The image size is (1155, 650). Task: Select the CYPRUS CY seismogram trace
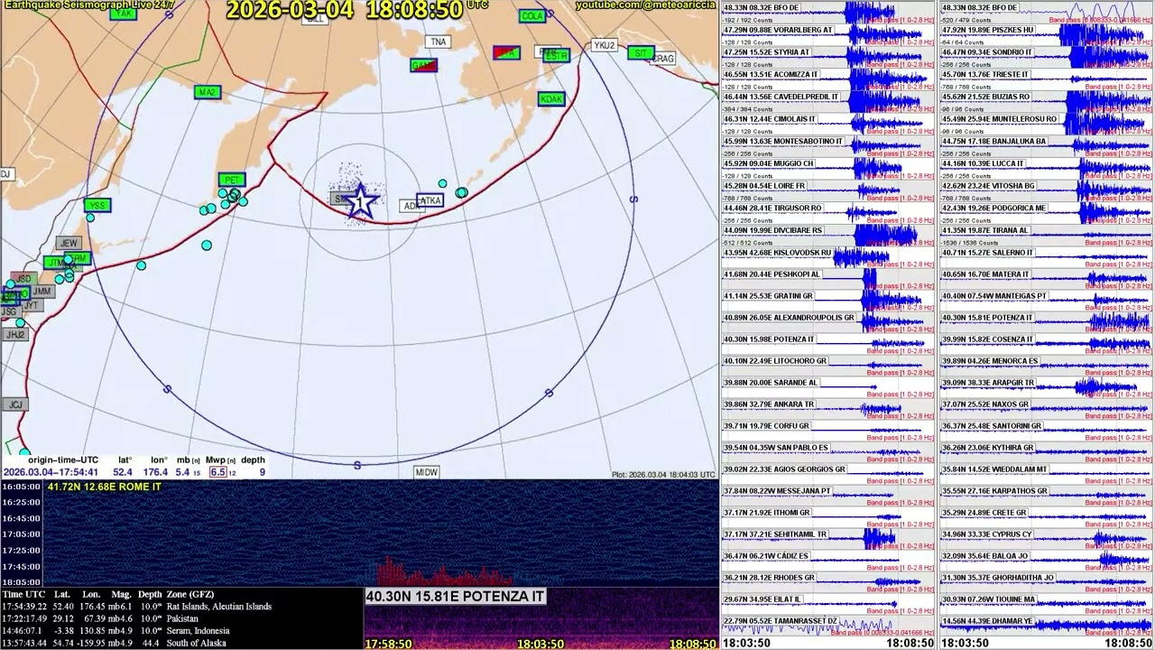coord(1047,540)
